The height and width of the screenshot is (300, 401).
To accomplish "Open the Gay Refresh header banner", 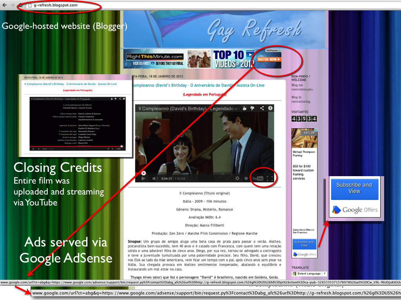I will point(224,29).
